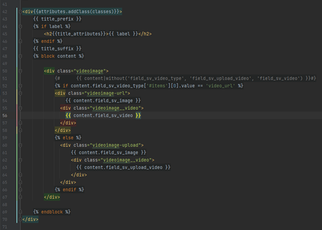Image resolution: width=322 pixels, height=230 pixels.
Task: Fold the videoimage__video div on line 55
Action: point(20,108)
